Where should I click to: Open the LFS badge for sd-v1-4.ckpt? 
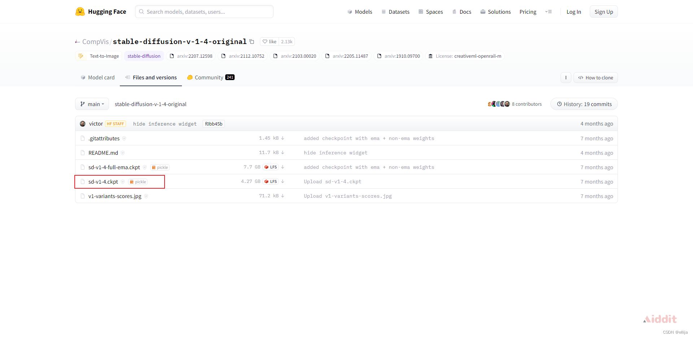[x=271, y=181]
